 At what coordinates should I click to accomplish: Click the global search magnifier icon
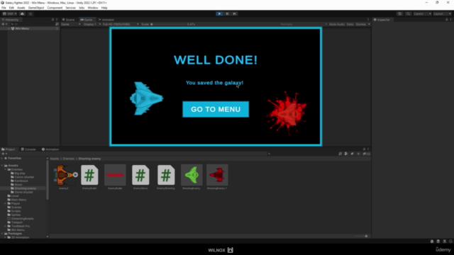pos(408,13)
